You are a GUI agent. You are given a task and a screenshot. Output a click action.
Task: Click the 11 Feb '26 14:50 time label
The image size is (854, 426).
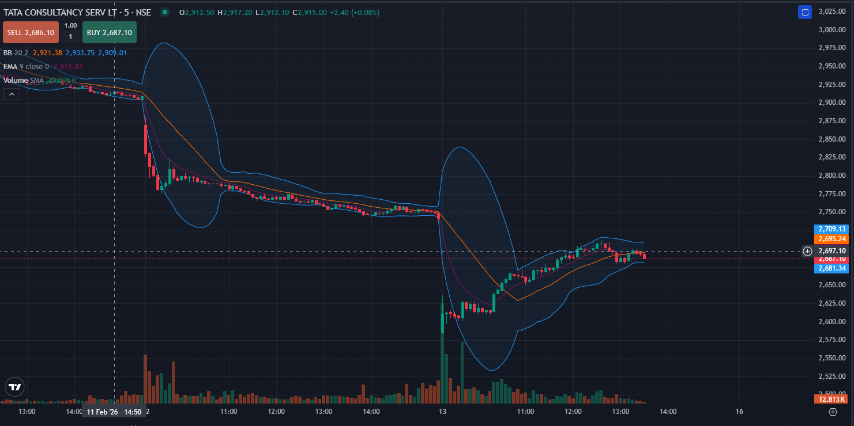click(114, 412)
